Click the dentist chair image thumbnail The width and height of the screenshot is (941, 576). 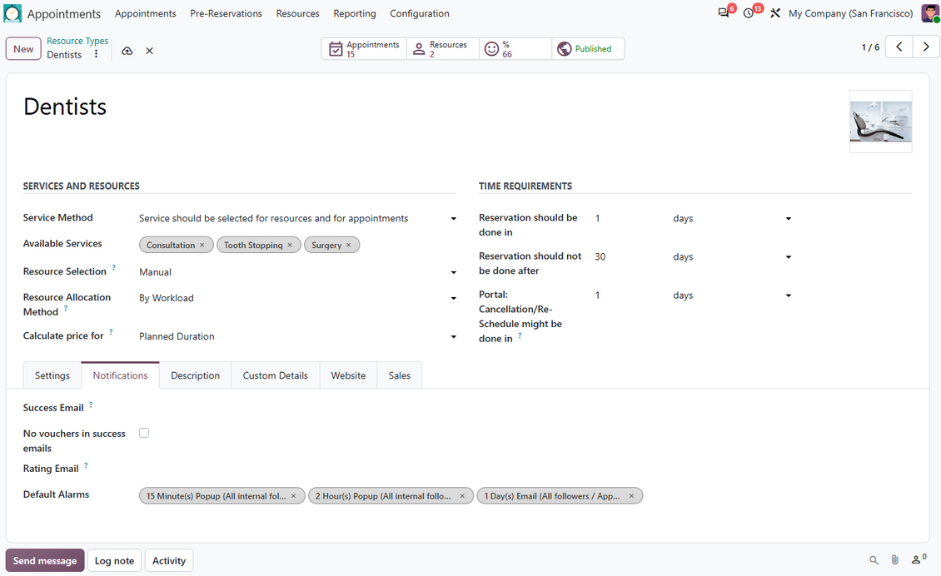click(880, 122)
